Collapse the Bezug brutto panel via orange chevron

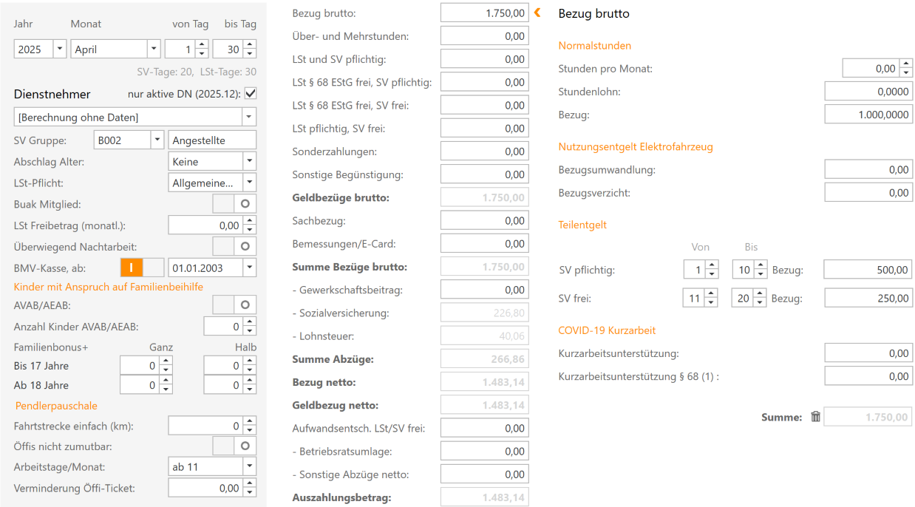(537, 13)
